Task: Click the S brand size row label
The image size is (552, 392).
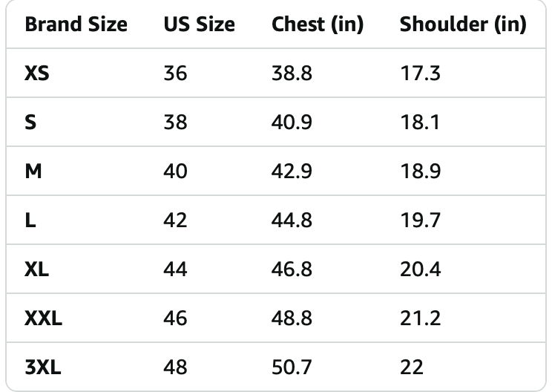Action: tap(30, 122)
